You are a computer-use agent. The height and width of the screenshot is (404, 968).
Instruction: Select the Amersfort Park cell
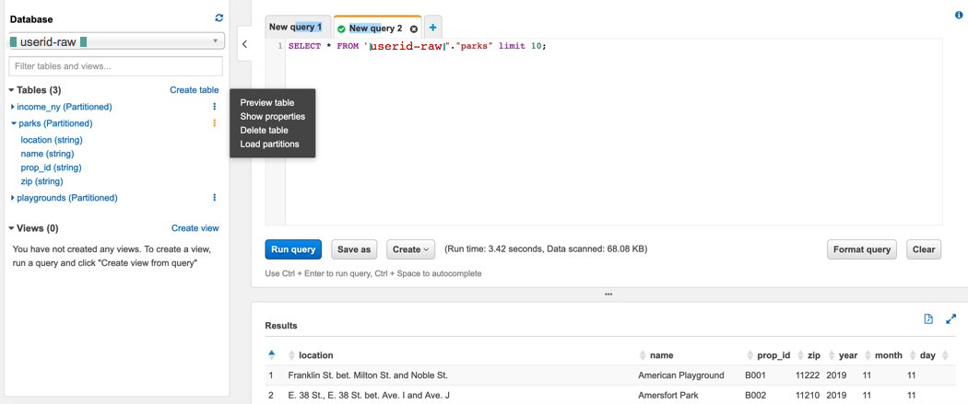click(x=668, y=395)
